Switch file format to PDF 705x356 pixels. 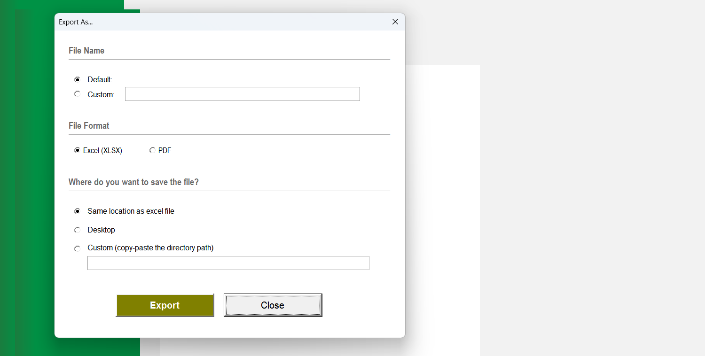tap(152, 151)
